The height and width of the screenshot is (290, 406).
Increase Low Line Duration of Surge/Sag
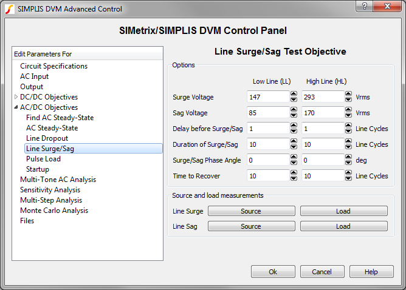[294, 141]
